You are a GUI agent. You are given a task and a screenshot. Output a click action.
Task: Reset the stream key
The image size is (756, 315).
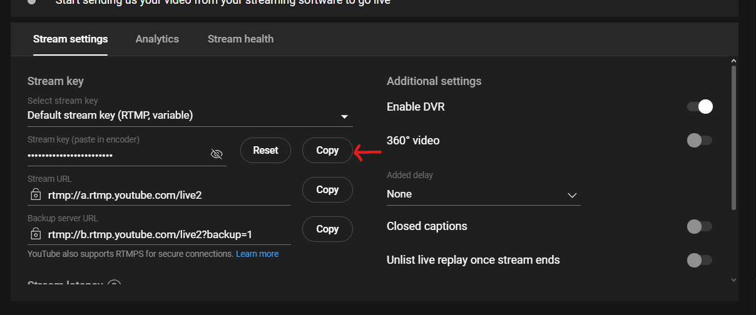pos(265,150)
